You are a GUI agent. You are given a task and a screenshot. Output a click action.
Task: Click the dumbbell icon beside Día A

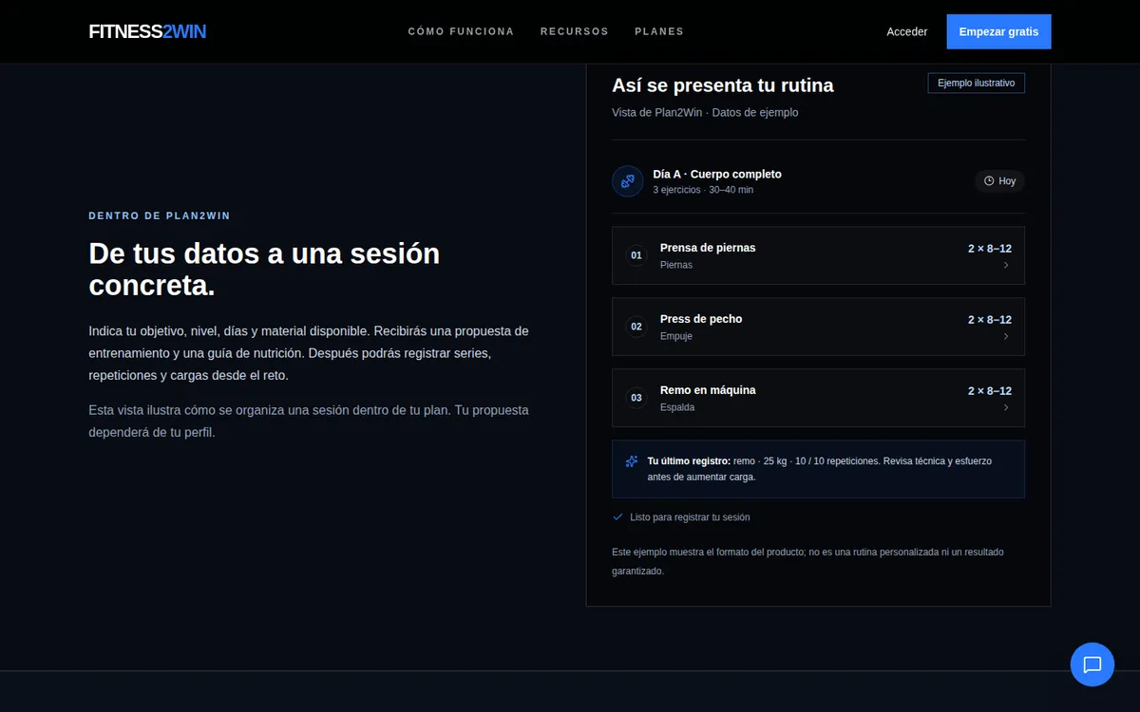click(x=628, y=181)
